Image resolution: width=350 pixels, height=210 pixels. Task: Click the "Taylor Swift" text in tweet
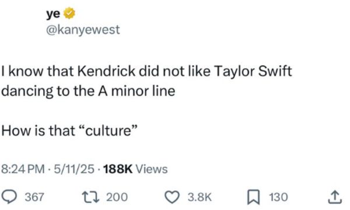point(253,72)
